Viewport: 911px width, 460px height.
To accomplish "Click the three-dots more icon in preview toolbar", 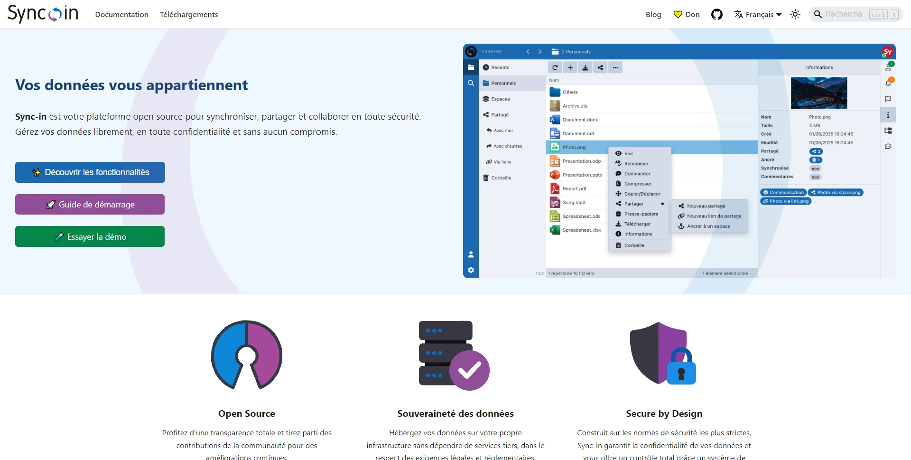I will pos(615,67).
